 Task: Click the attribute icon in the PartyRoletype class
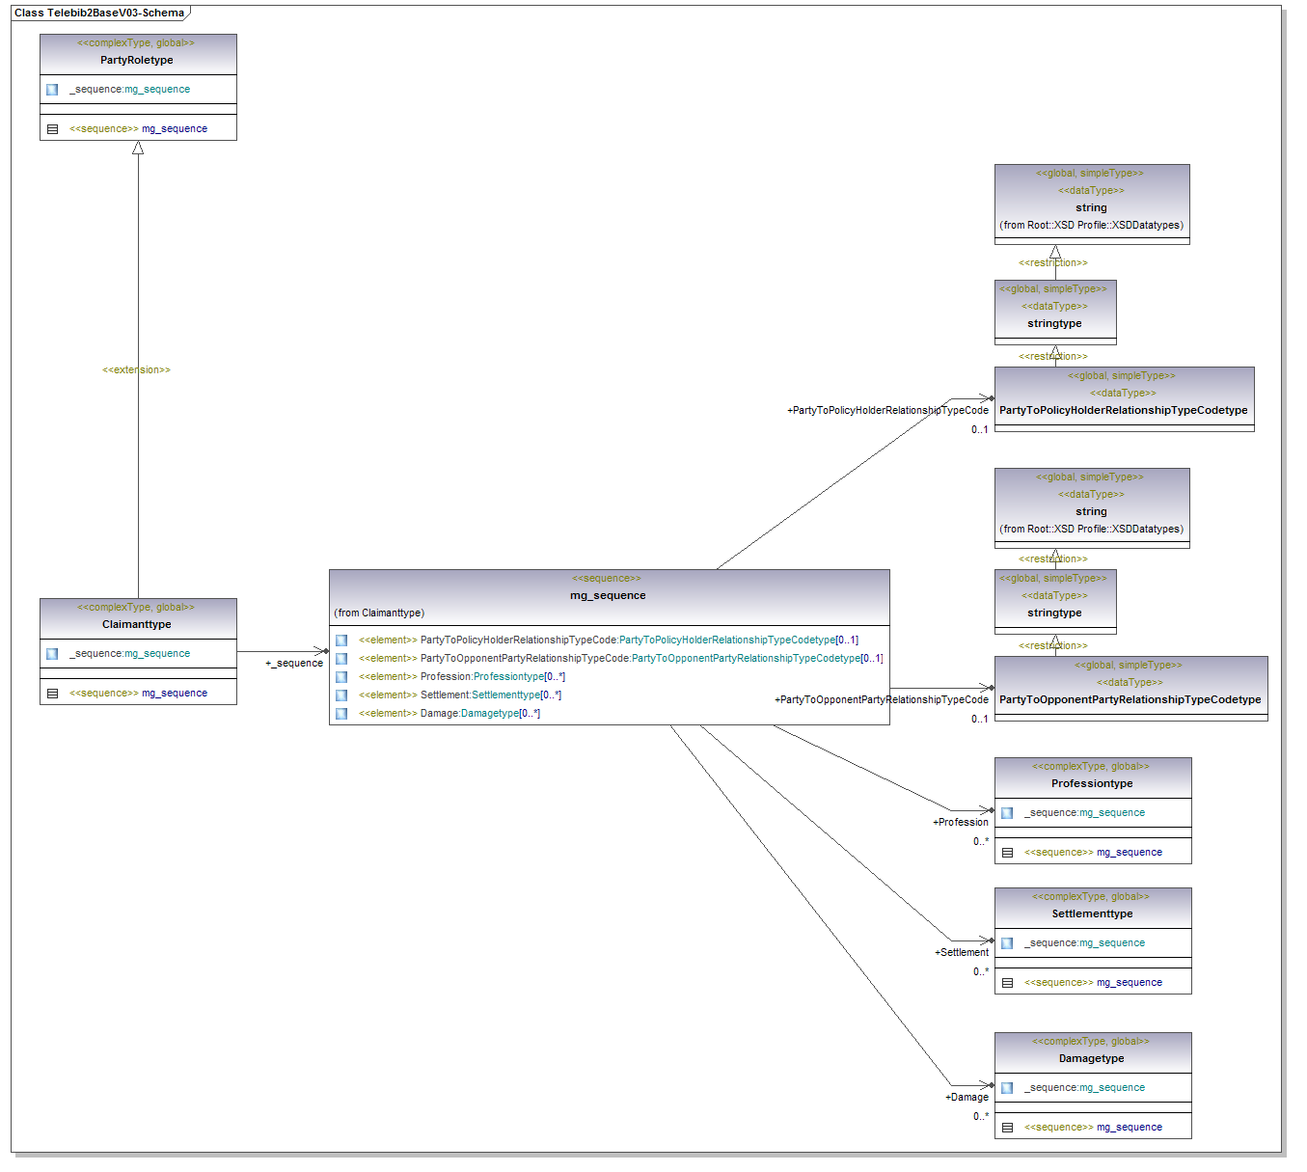click(52, 90)
